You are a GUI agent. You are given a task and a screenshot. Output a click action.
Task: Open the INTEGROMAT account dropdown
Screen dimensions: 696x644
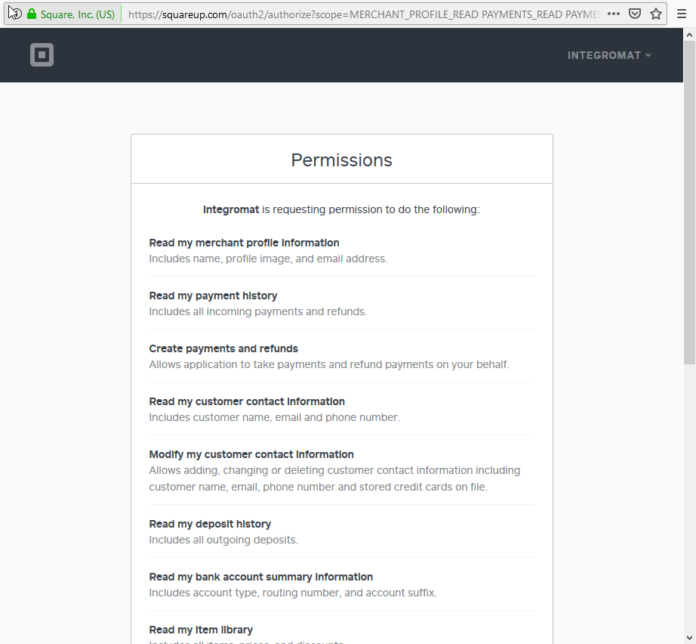click(x=609, y=55)
